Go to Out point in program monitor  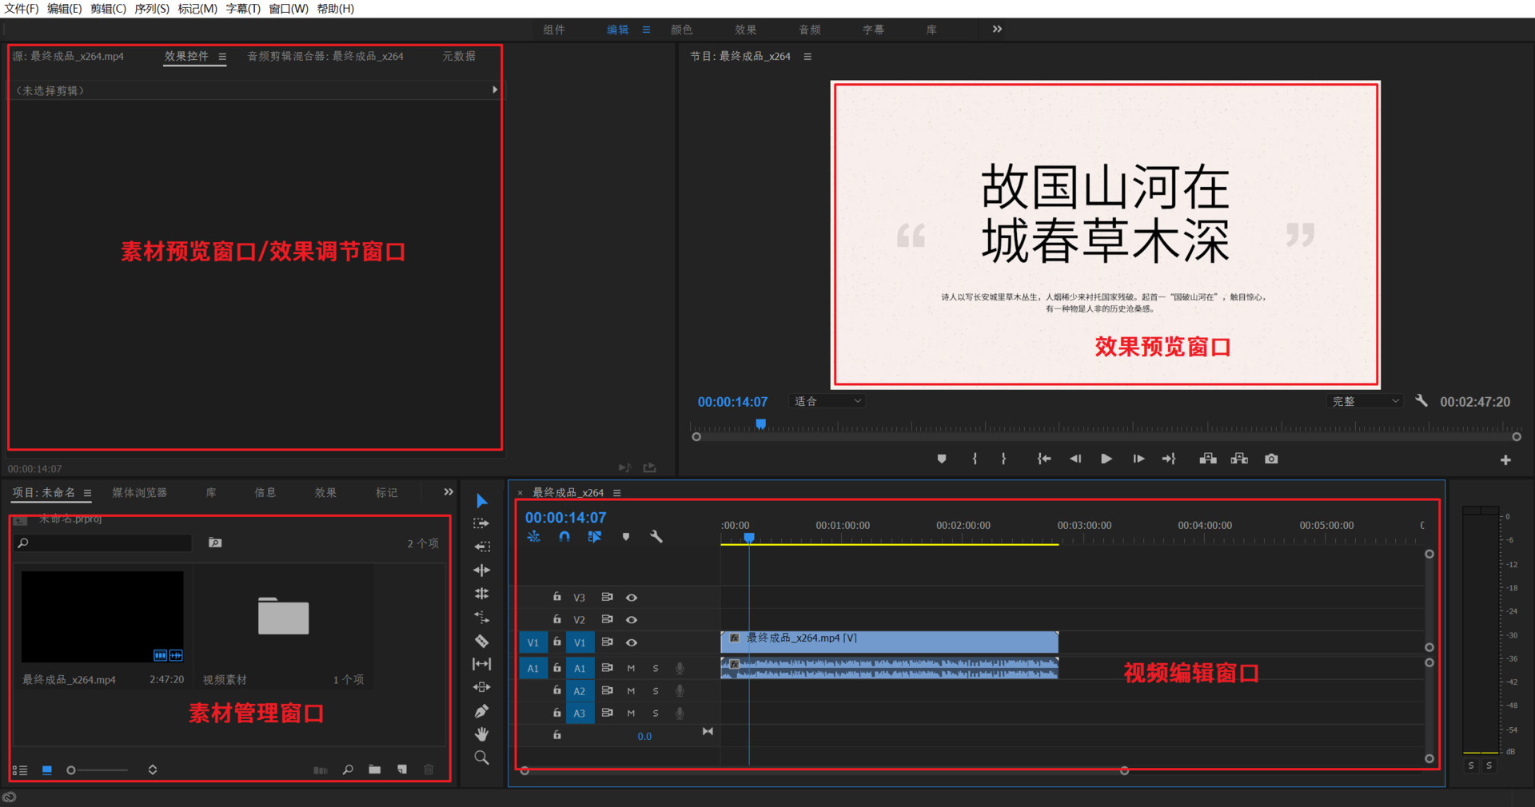(1169, 459)
